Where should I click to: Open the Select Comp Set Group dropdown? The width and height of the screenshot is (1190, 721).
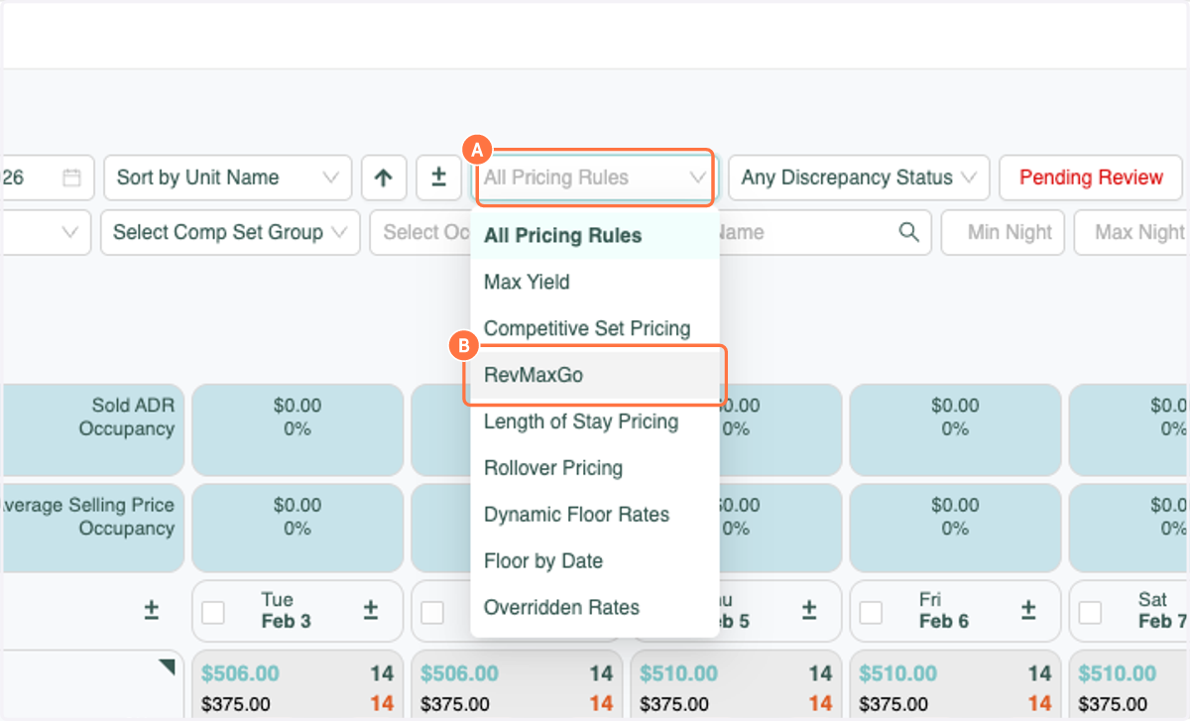[x=230, y=232]
